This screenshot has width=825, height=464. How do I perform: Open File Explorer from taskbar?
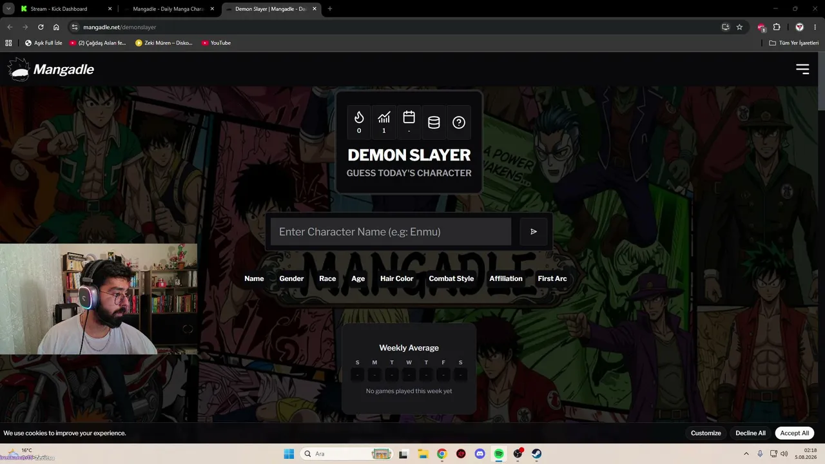click(x=423, y=454)
